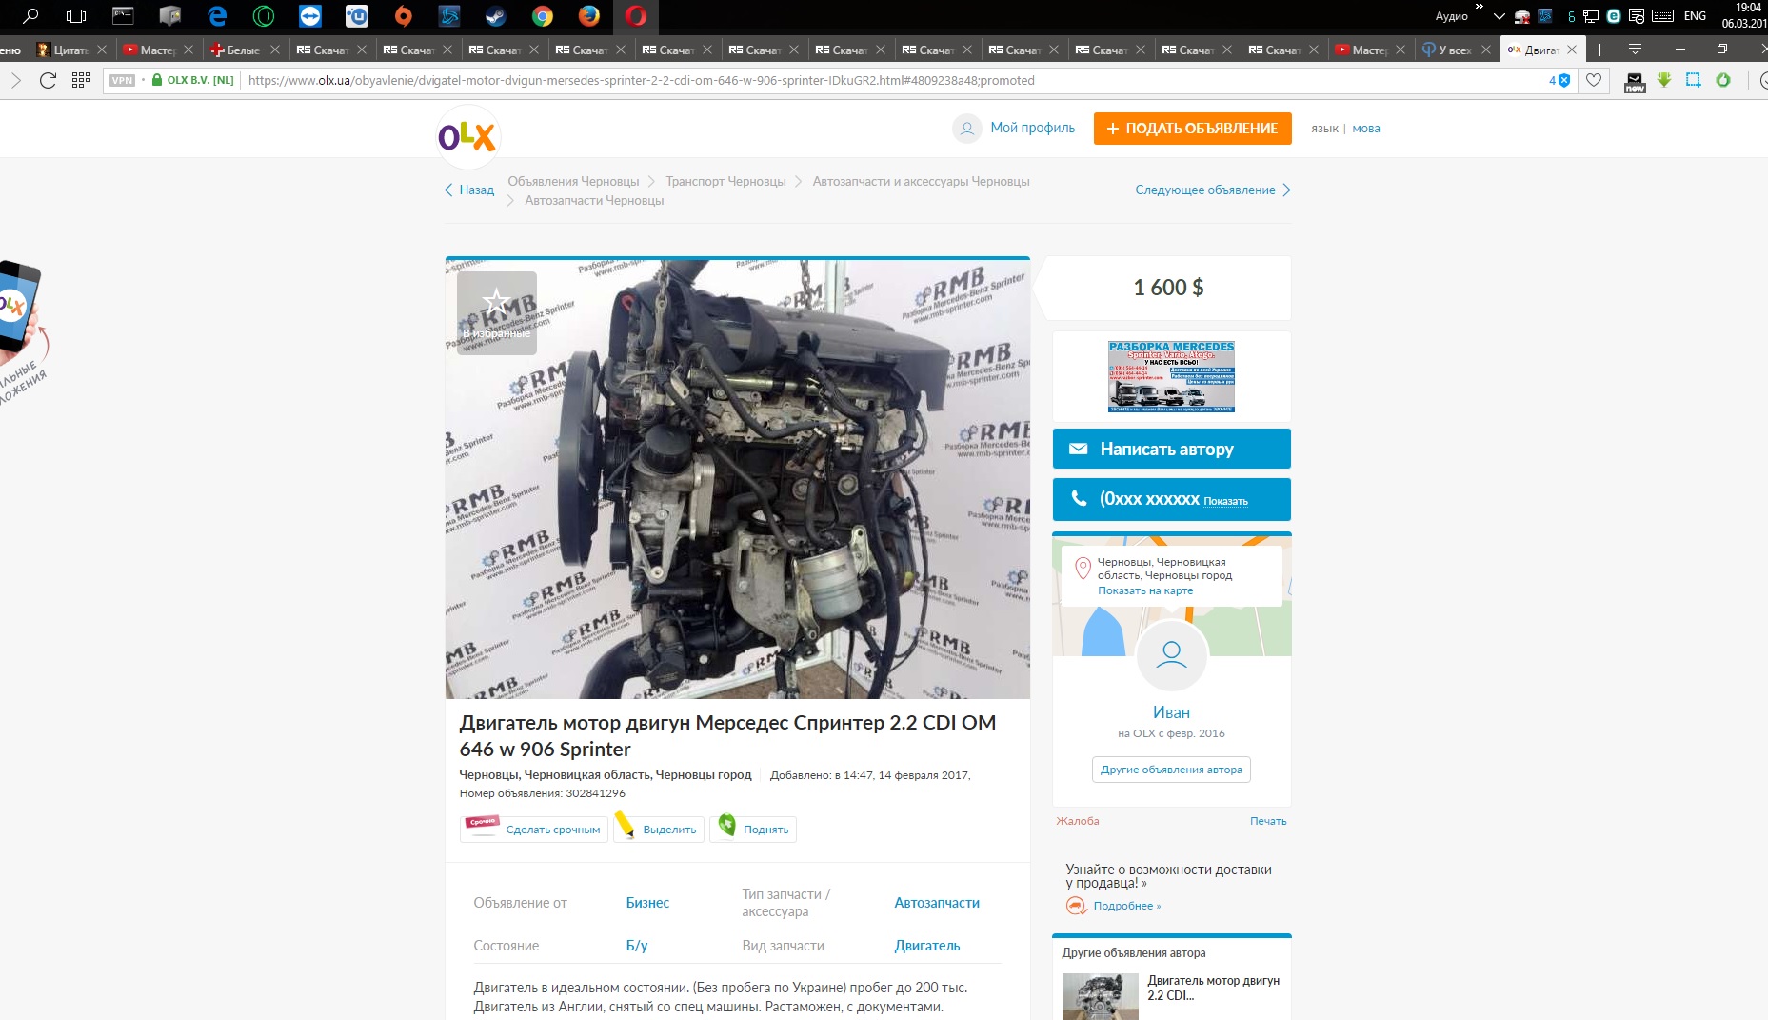Expand hidden system tray icons chevron
Screen dimensions: 1768x1020
click(x=1499, y=16)
